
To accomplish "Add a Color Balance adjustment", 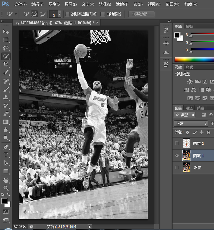I will (194, 90).
